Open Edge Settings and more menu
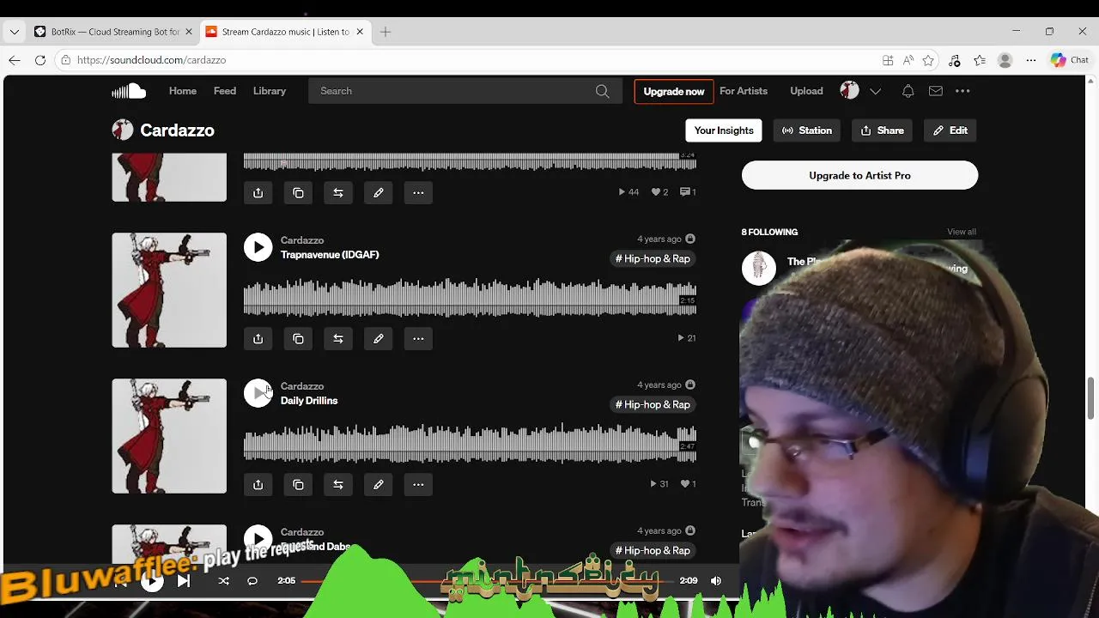Viewport: 1099px width, 618px height. 1031,60
